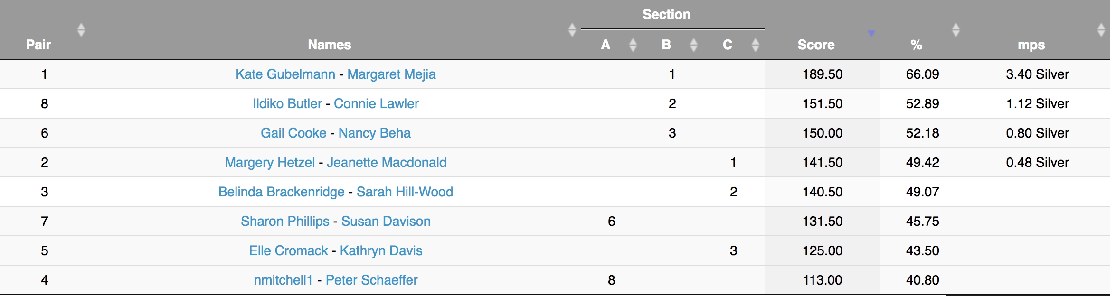The height and width of the screenshot is (296, 1116).
Task: Open Gail Cooke player link
Action: click(x=293, y=133)
